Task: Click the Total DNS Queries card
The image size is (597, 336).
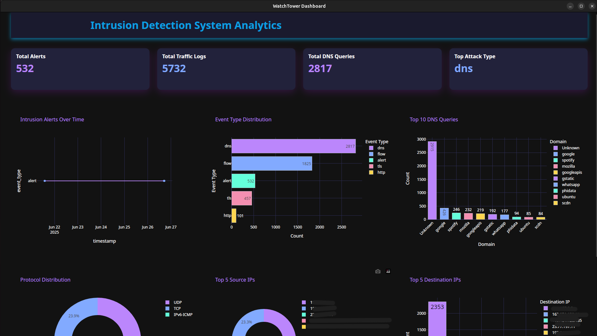Action: 372,69
